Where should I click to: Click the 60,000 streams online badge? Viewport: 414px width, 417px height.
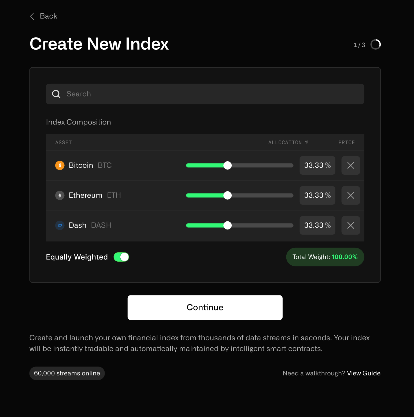pyautogui.click(x=67, y=373)
